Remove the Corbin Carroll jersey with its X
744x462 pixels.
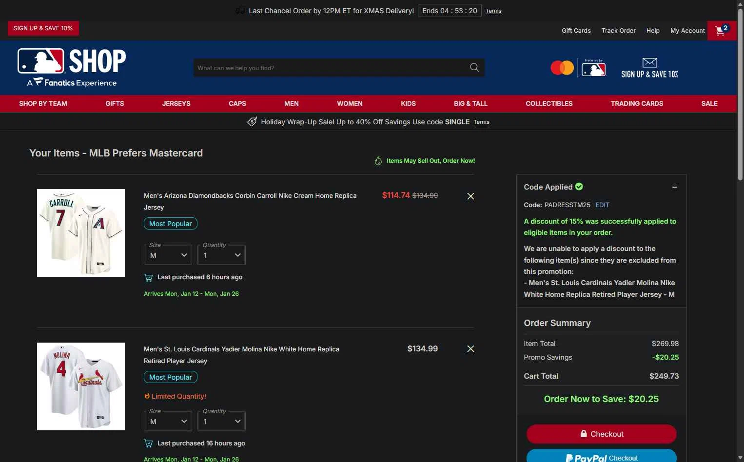(470, 196)
